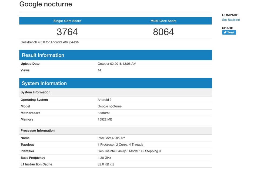Click the Single-Core Score header
This screenshot has width=254, height=169.
[x=67, y=21]
